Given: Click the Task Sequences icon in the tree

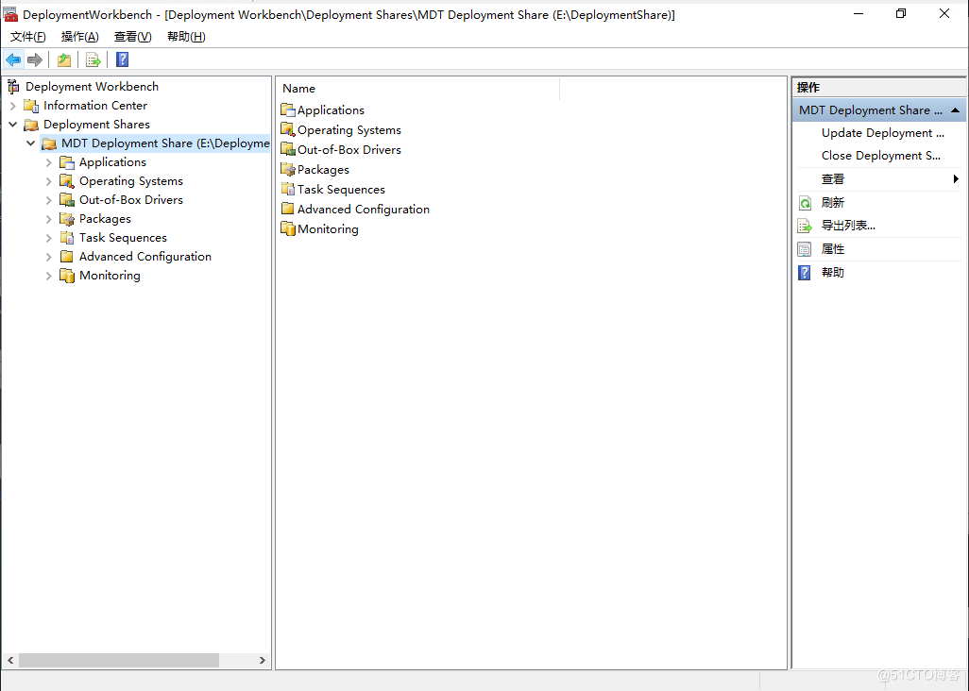Looking at the screenshot, I should [67, 238].
